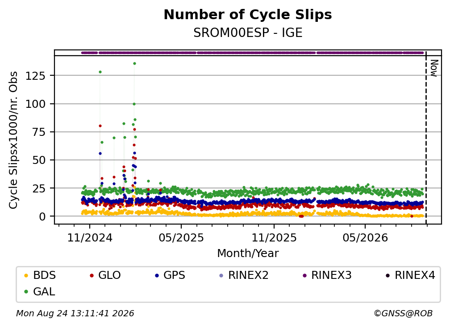Click the 'Now' label by the dashed line
Screen dimensions: 450x327
(x=434, y=68)
